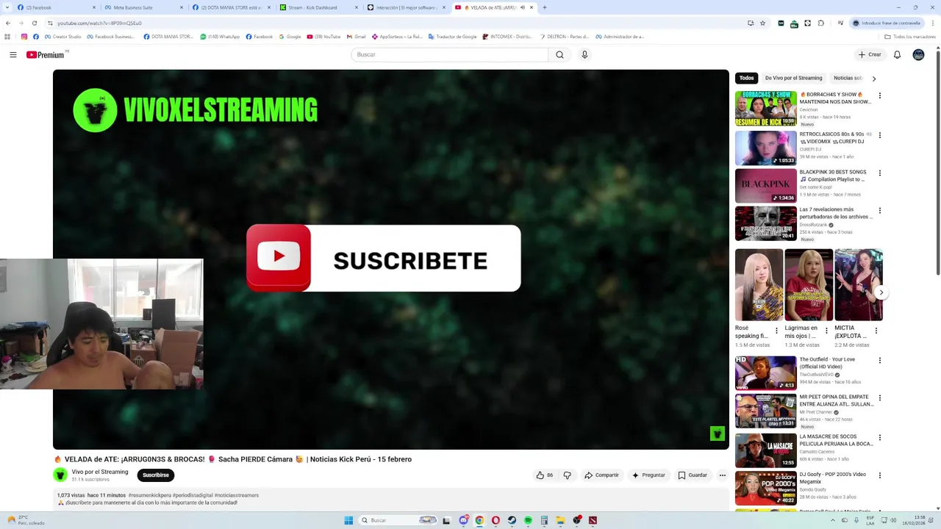
Task: Click the #resumenkickperu hashtag
Action: click(x=149, y=495)
